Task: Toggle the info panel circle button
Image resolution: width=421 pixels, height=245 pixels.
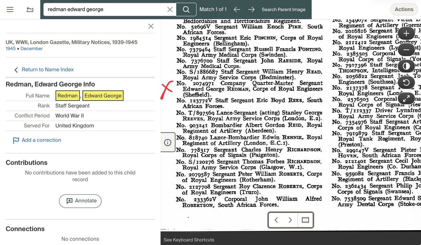Action: tap(168, 143)
